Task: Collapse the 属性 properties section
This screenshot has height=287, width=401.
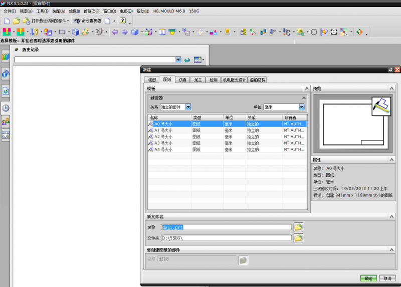Action: pos(391,159)
